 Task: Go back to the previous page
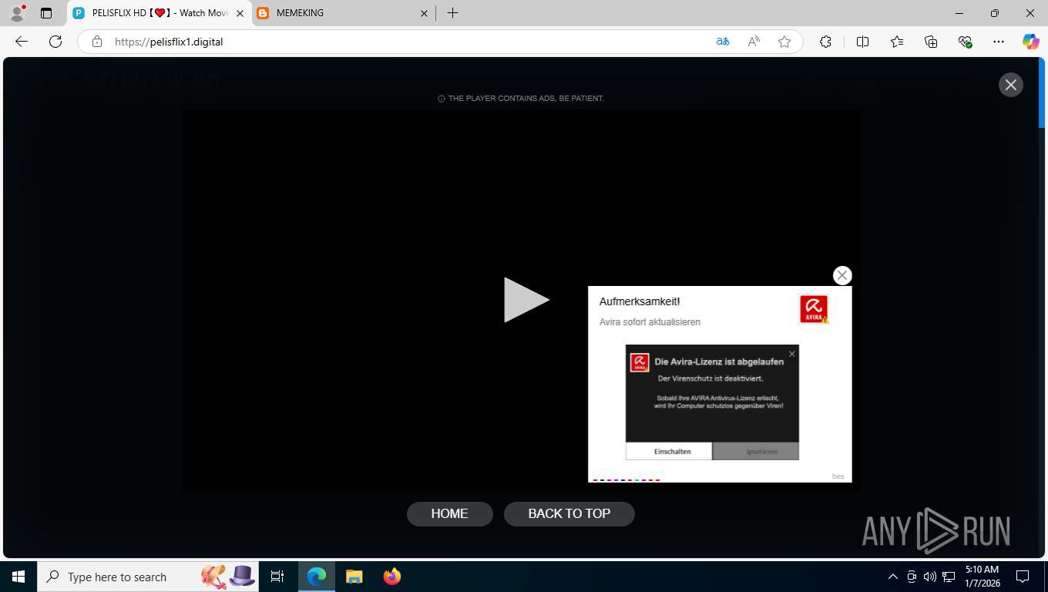[22, 42]
